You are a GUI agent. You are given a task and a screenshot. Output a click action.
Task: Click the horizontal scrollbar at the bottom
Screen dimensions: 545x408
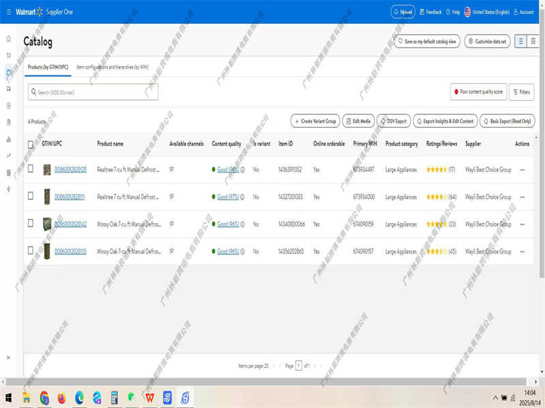(x=266, y=381)
